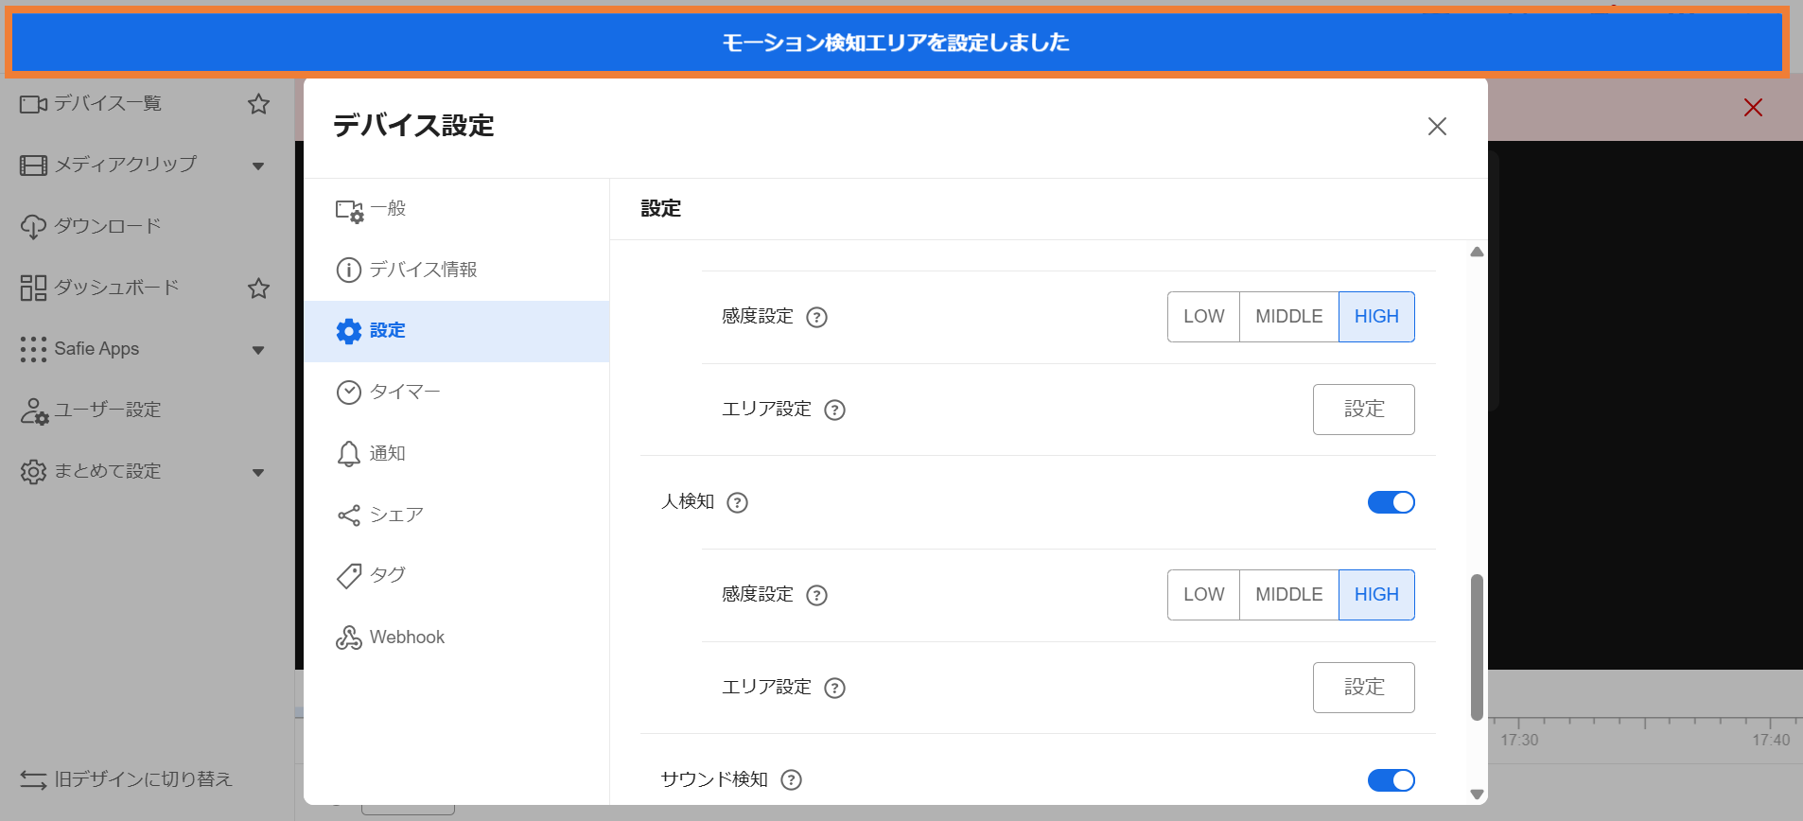Select the 設定 tab in device settings
Screen dimensions: 1803x821
coord(457,331)
